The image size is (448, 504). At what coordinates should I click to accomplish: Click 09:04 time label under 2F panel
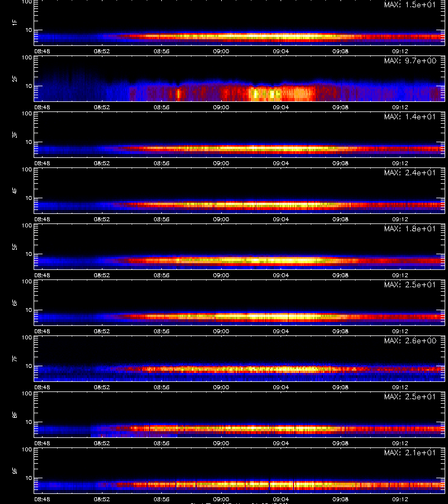[x=281, y=107]
